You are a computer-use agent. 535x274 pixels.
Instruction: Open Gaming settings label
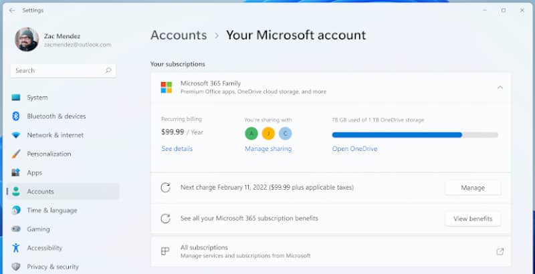click(38, 229)
